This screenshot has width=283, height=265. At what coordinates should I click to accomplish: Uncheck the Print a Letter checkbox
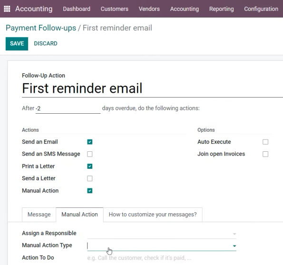coord(90,166)
